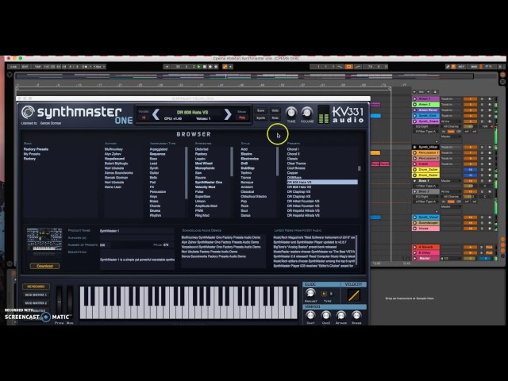
Task: Toggle the Amen 1 track activator button
Action: coord(470,98)
